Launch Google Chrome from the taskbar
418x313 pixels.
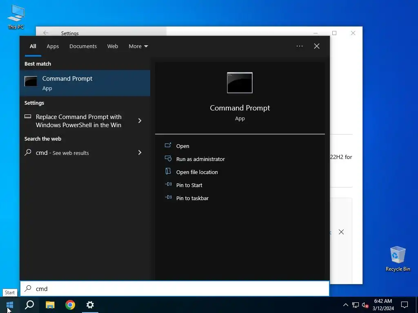[70, 305]
